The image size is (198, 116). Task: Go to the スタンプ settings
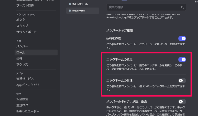[x=22, y=26]
